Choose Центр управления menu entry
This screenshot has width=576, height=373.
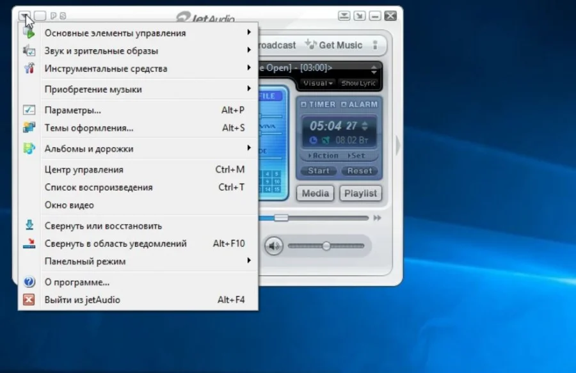click(138, 170)
